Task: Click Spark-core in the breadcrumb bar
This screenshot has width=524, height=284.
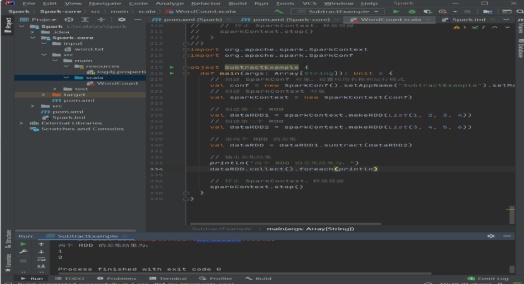Action: (x=61, y=11)
